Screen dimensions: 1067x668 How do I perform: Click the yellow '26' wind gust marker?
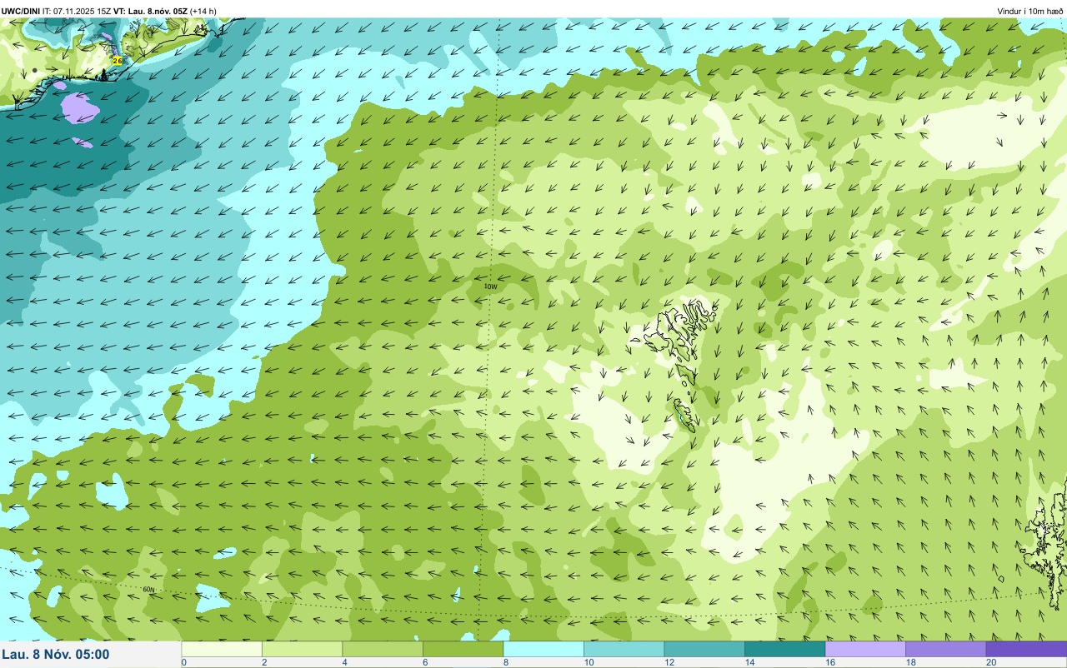click(117, 61)
